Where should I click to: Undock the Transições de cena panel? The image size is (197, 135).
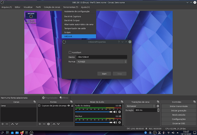tap(158, 102)
